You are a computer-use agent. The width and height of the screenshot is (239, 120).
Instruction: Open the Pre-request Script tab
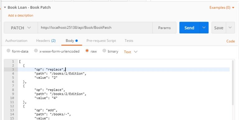[x=101, y=41]
